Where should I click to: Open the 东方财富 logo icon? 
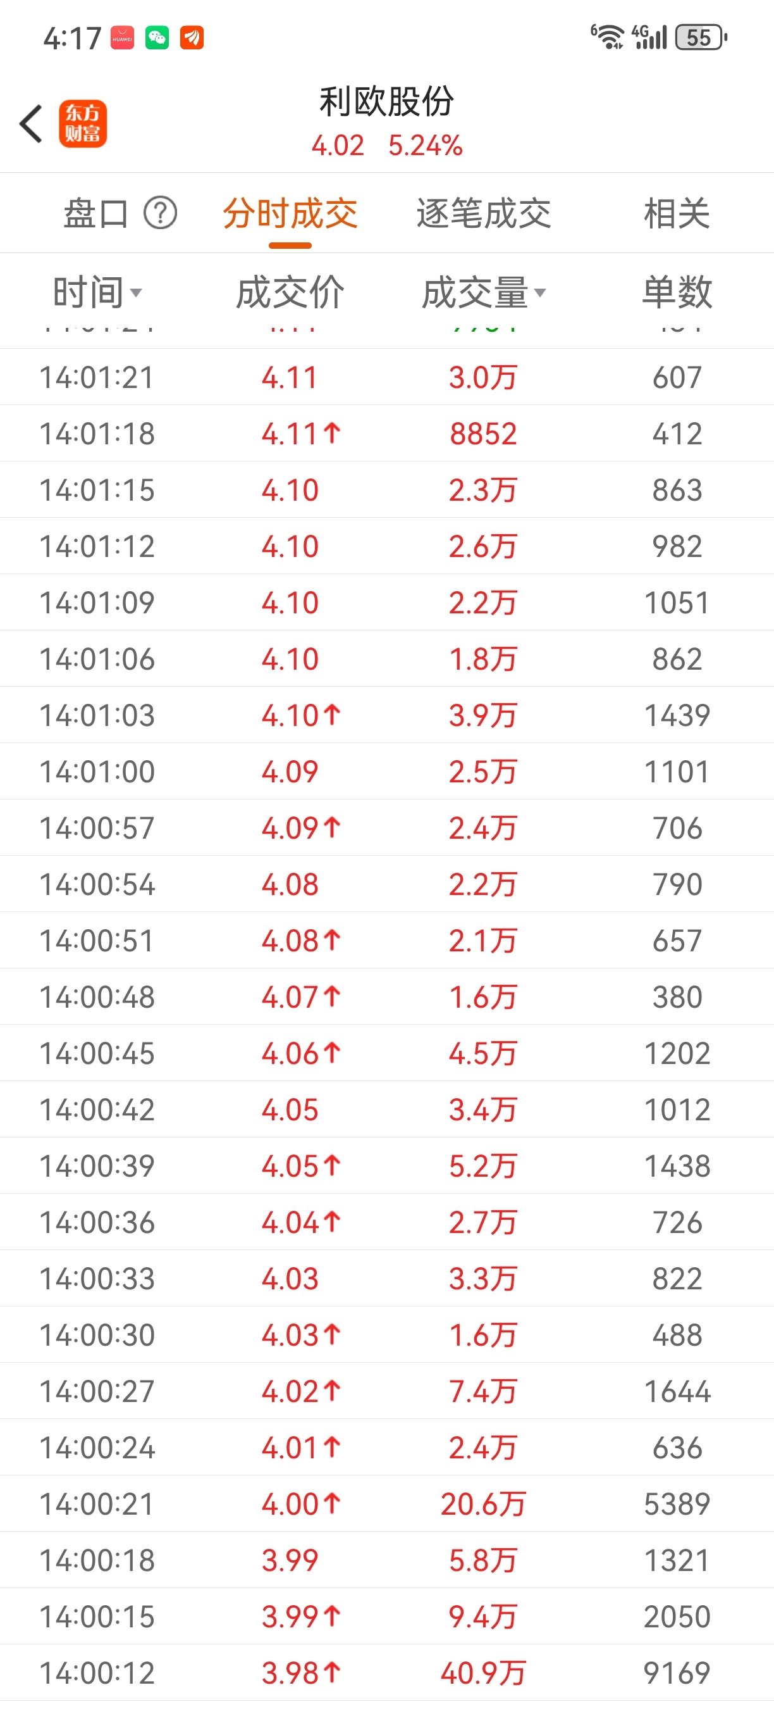click(x=83, y=124)
